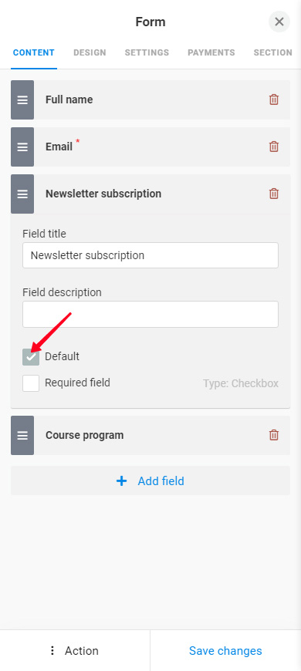Switch to the Design tab
301x671 pixels.
90,52
